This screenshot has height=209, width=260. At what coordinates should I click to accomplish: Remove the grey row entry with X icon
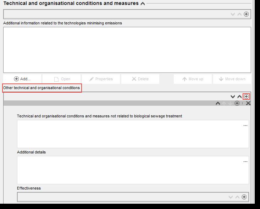248,103
